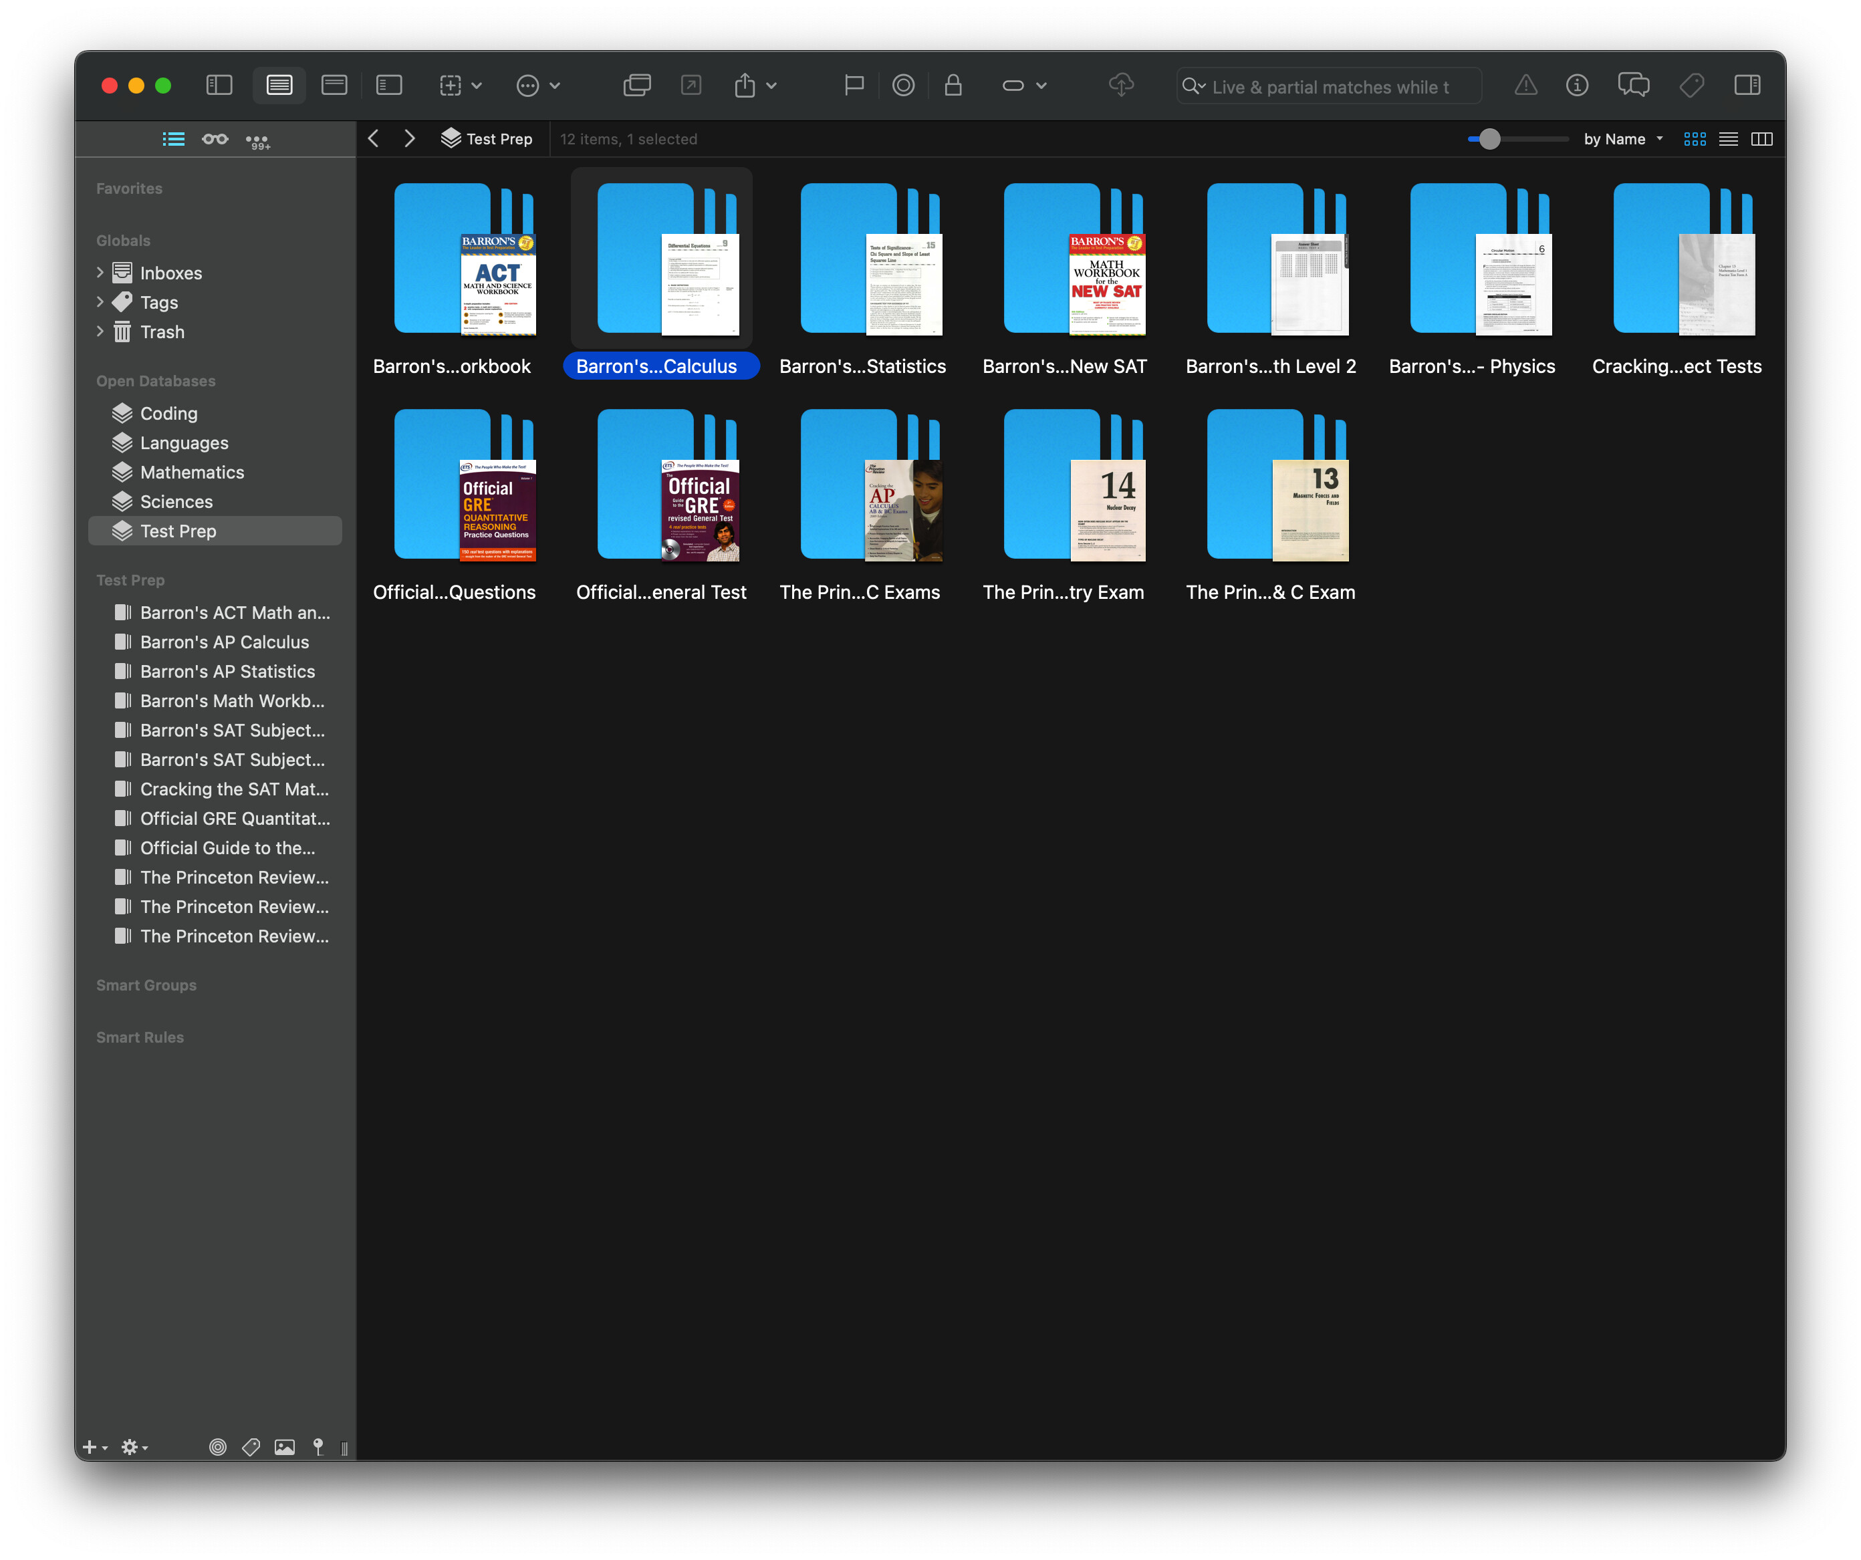Click the warning triangle icon
Viewport: 1861px width, 1560px height.
pyautogui.click(x=1525, y=85)
